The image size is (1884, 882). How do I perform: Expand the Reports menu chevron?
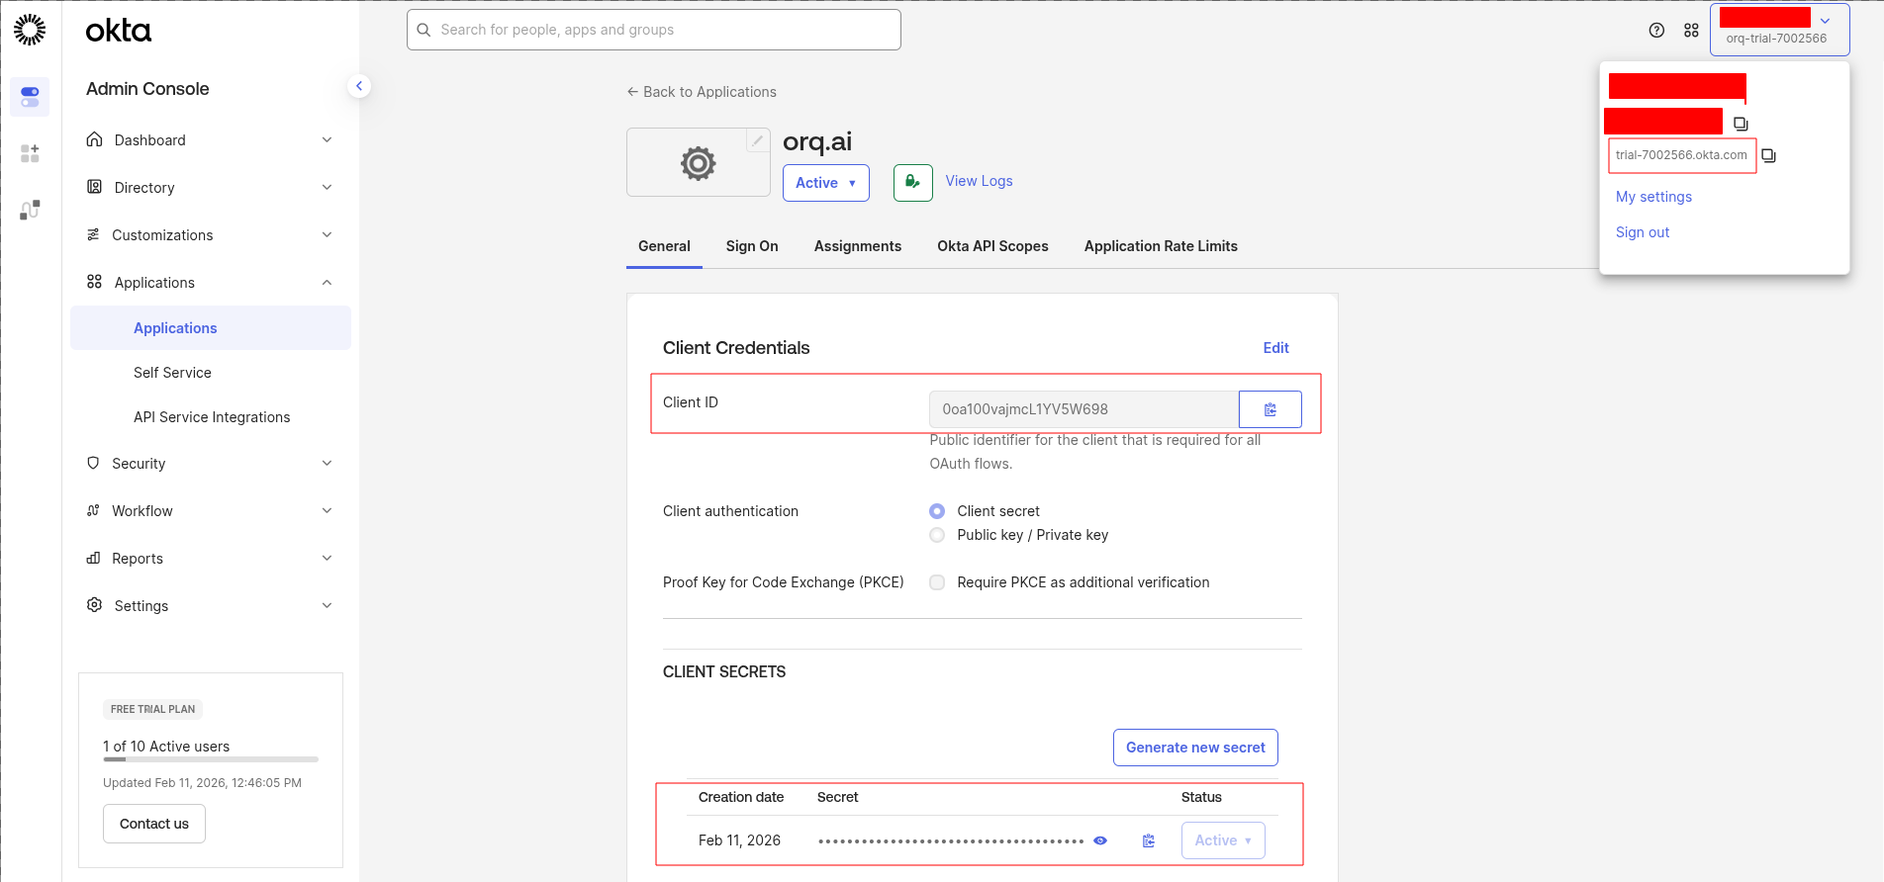(x=327, y=558)
